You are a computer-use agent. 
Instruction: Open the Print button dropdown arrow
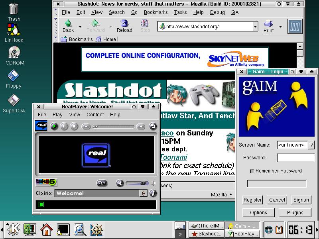pos(280,27)
